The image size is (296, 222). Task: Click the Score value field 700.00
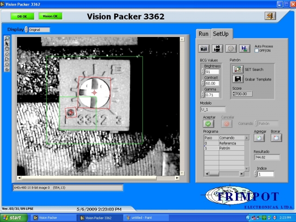244,94
